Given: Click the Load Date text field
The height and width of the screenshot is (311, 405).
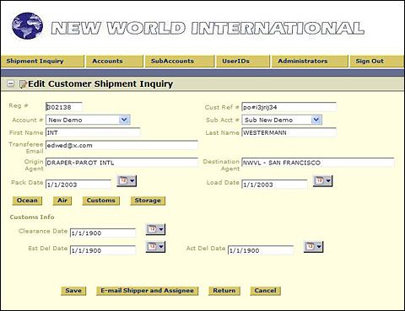Looking at the screenshot, I should point(274,185).
